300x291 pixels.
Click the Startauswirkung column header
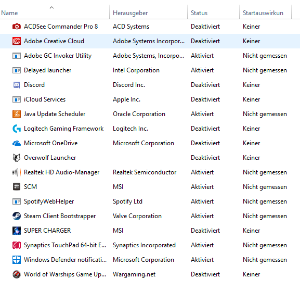coord(265,13)
